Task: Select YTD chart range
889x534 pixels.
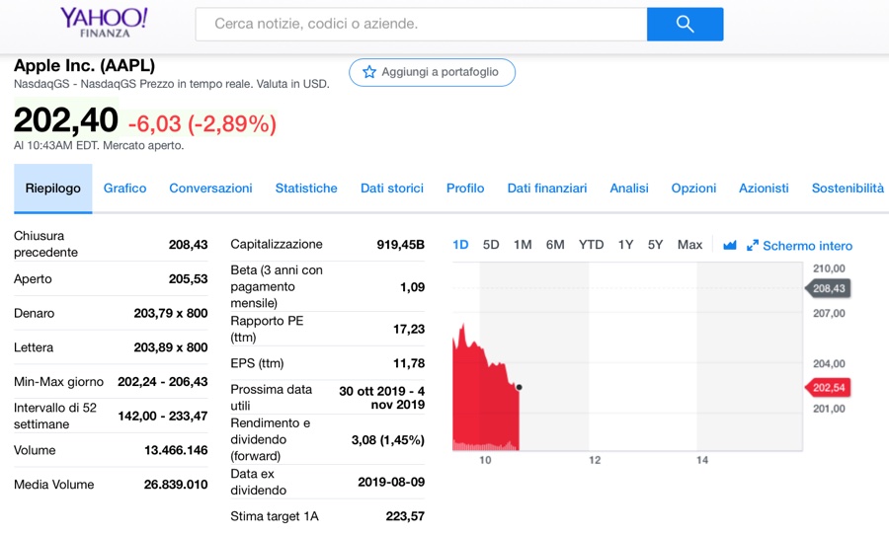Action: 591,245
